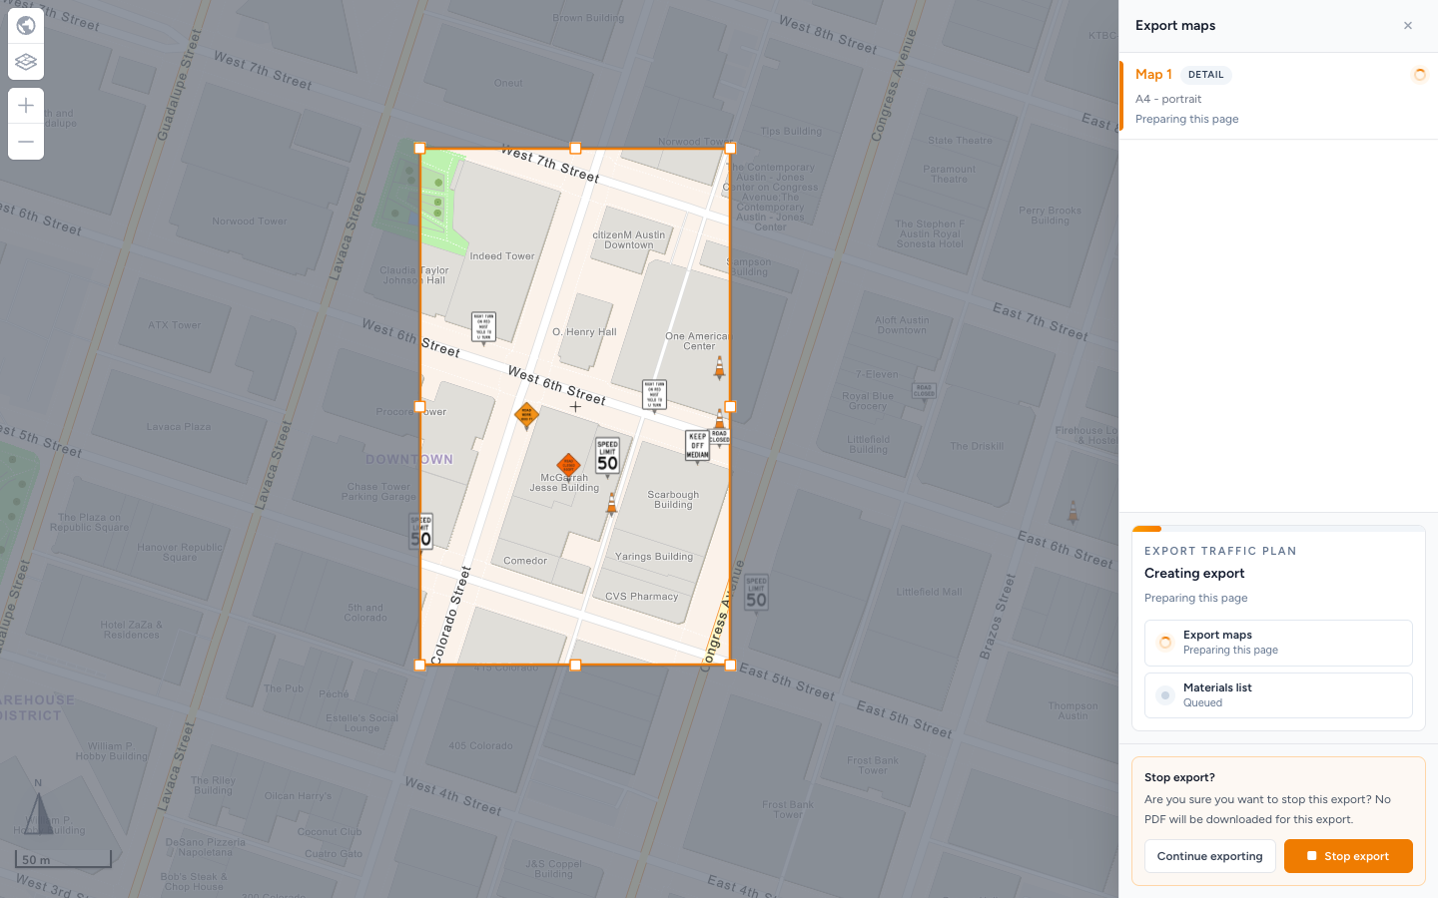1438x898 pixels.
Task: Select the large Speed Limit 50 sign in frame
Action: (607, 456)
